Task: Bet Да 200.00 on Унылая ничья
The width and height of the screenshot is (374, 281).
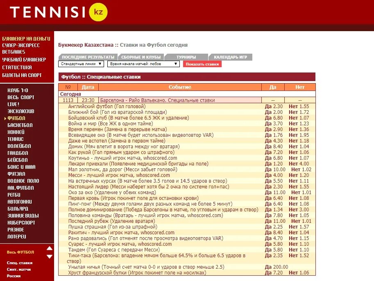Action: (277, 267)
